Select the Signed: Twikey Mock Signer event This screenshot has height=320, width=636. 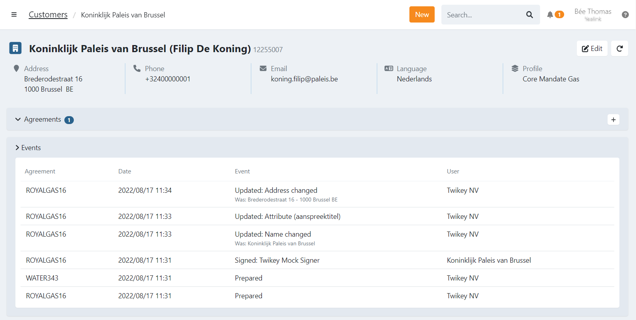coord(277,260)
